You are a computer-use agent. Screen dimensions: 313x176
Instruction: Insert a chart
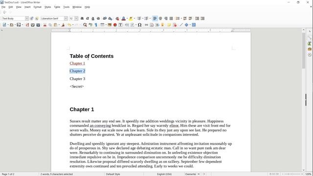(x=115, y=25)
